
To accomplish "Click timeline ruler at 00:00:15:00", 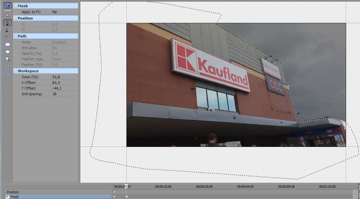I will click(x=163, y=187).
